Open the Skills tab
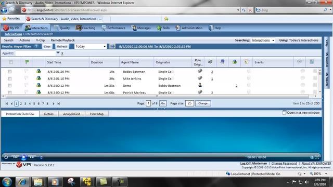This screenshot has width=333, height=187. [x=163, y=28]
